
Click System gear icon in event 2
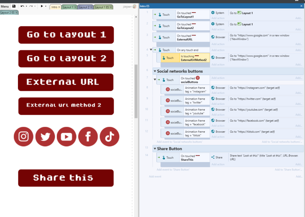click(x=213, y=24)
